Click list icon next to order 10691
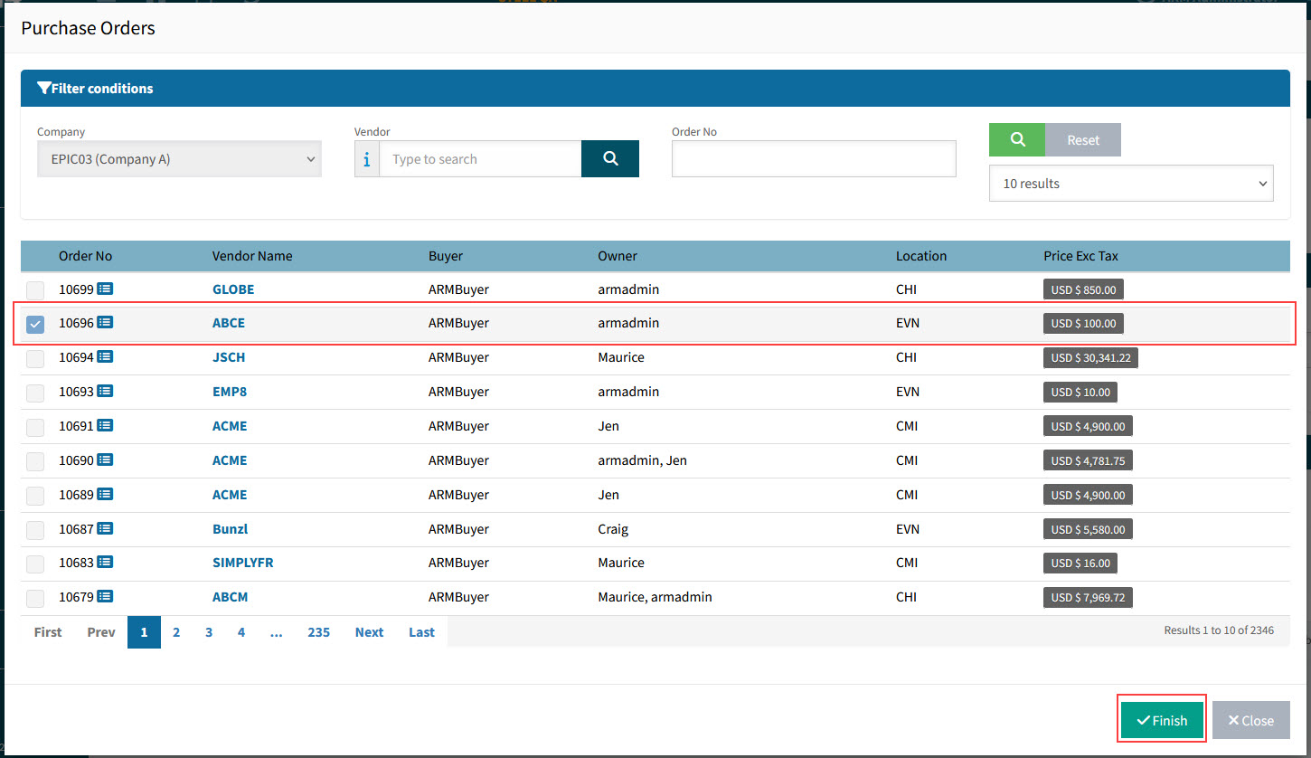 105,426
